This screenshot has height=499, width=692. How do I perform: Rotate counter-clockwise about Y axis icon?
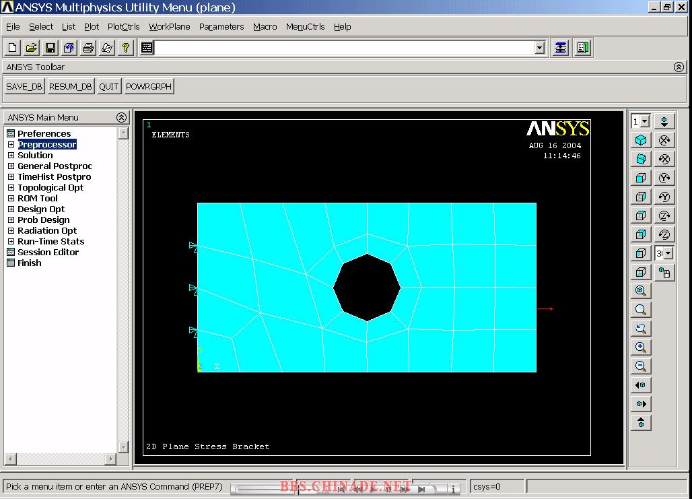[664, 197]
